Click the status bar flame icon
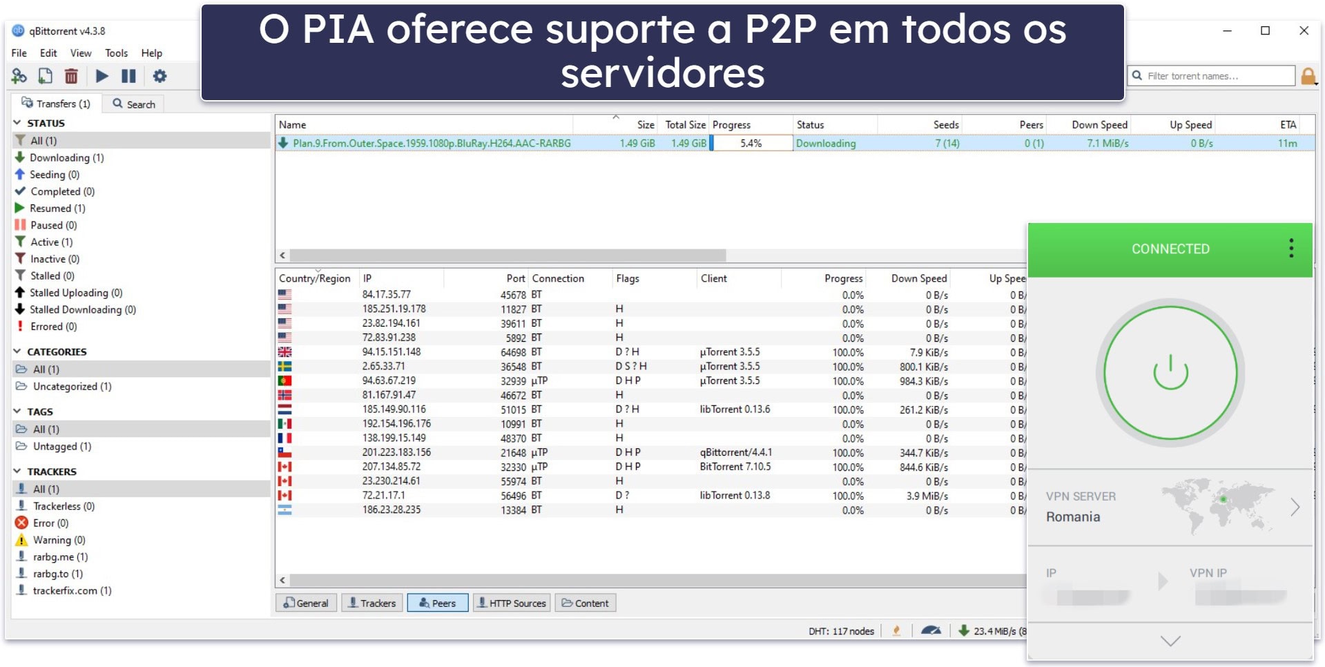The height and width of the screenshot is (667, 1325). 896,630
